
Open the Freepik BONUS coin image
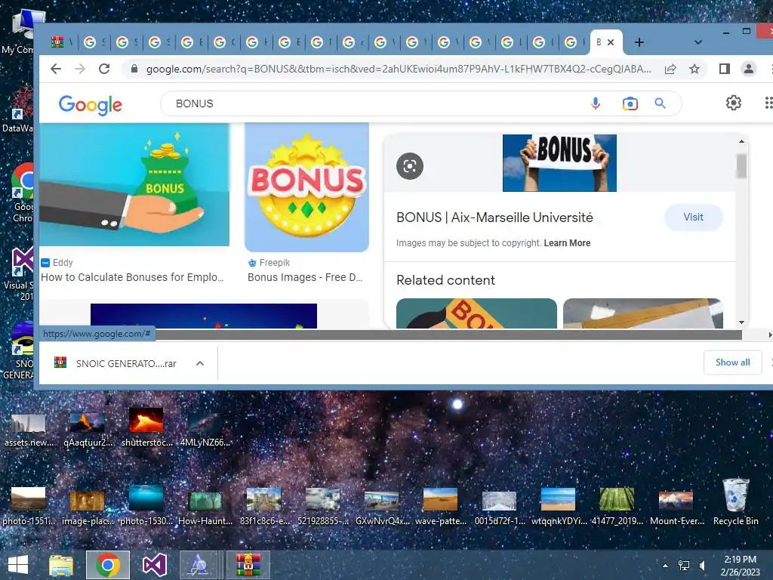pos(306,187)
